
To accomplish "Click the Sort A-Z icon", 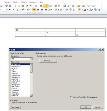I will pyautogui.click(x=74, y=10).
